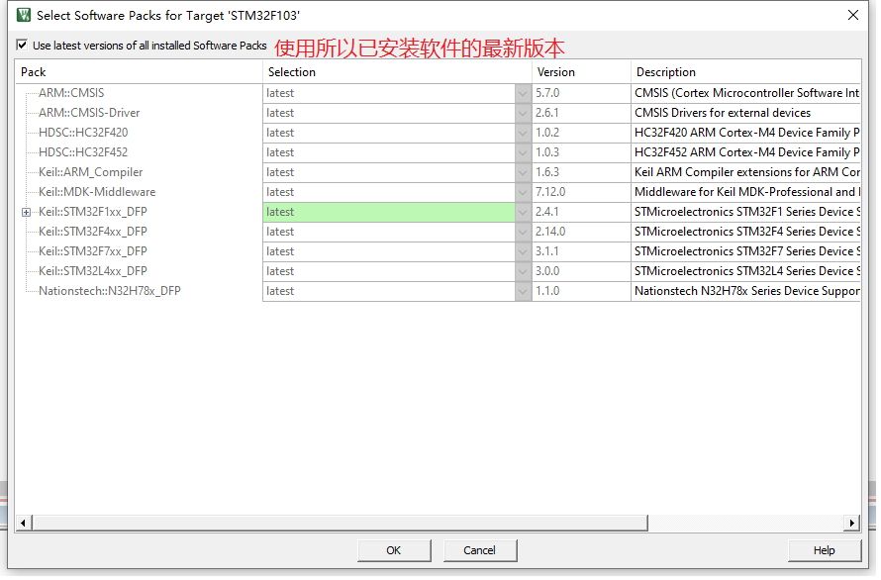Screen dimensions: 881x580
Task: Click the horizontal scrollbar left arrow
Action: pyautogui.click(x=23, y=526)
